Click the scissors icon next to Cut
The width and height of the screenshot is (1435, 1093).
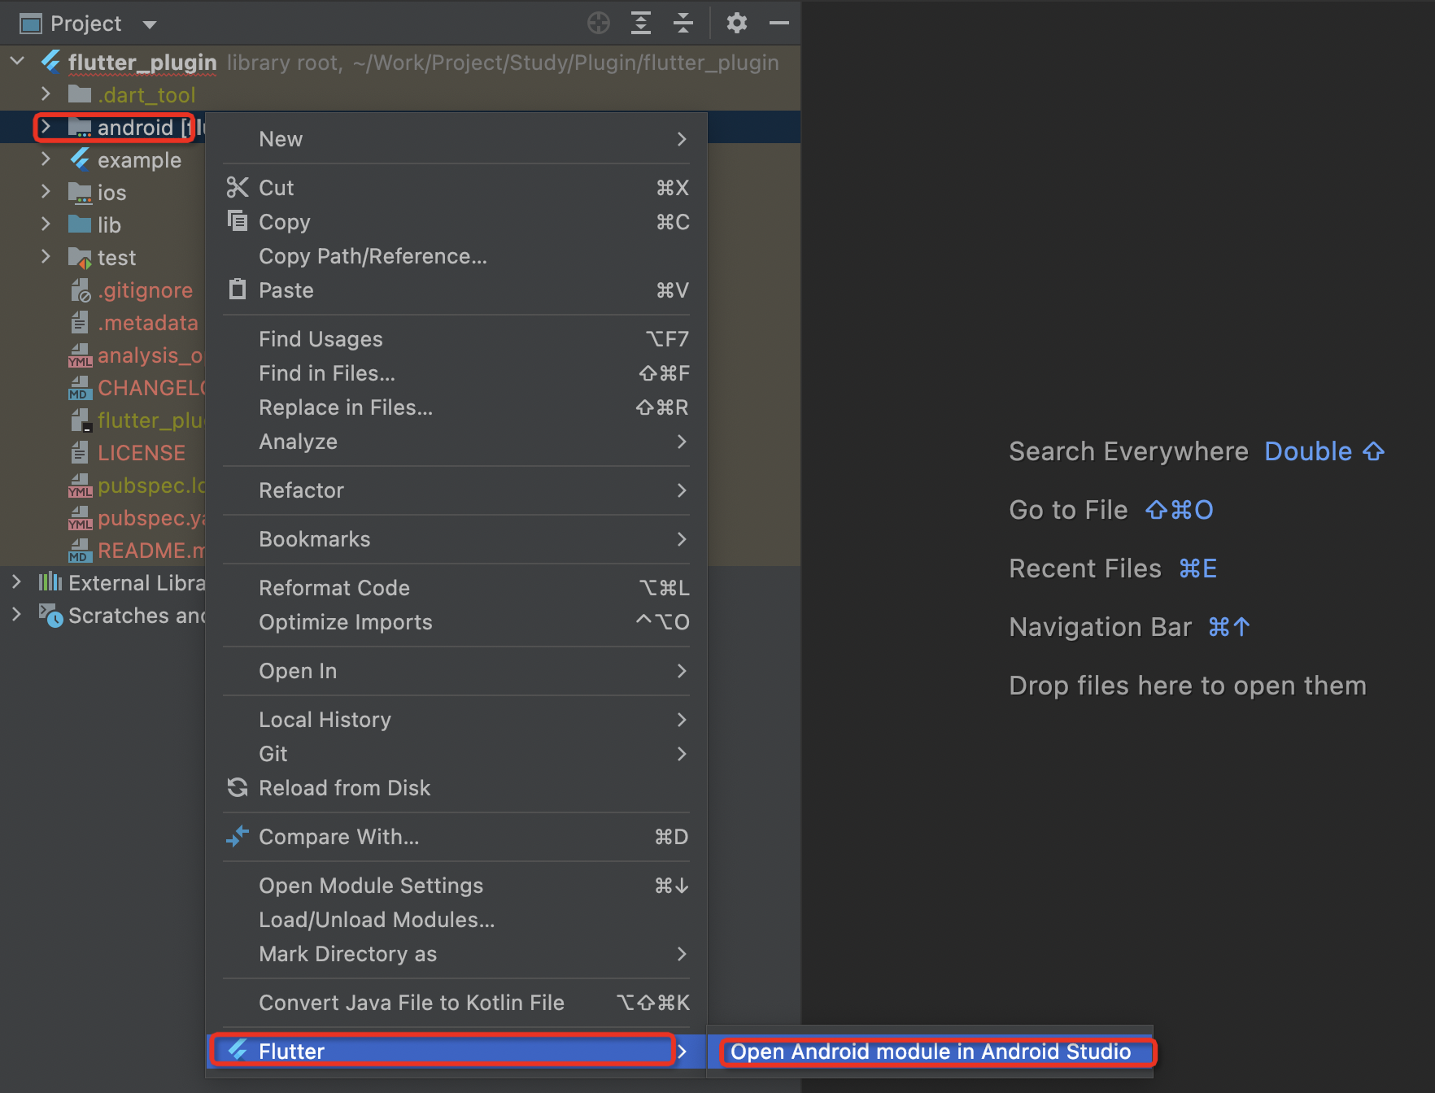[238, 187]
